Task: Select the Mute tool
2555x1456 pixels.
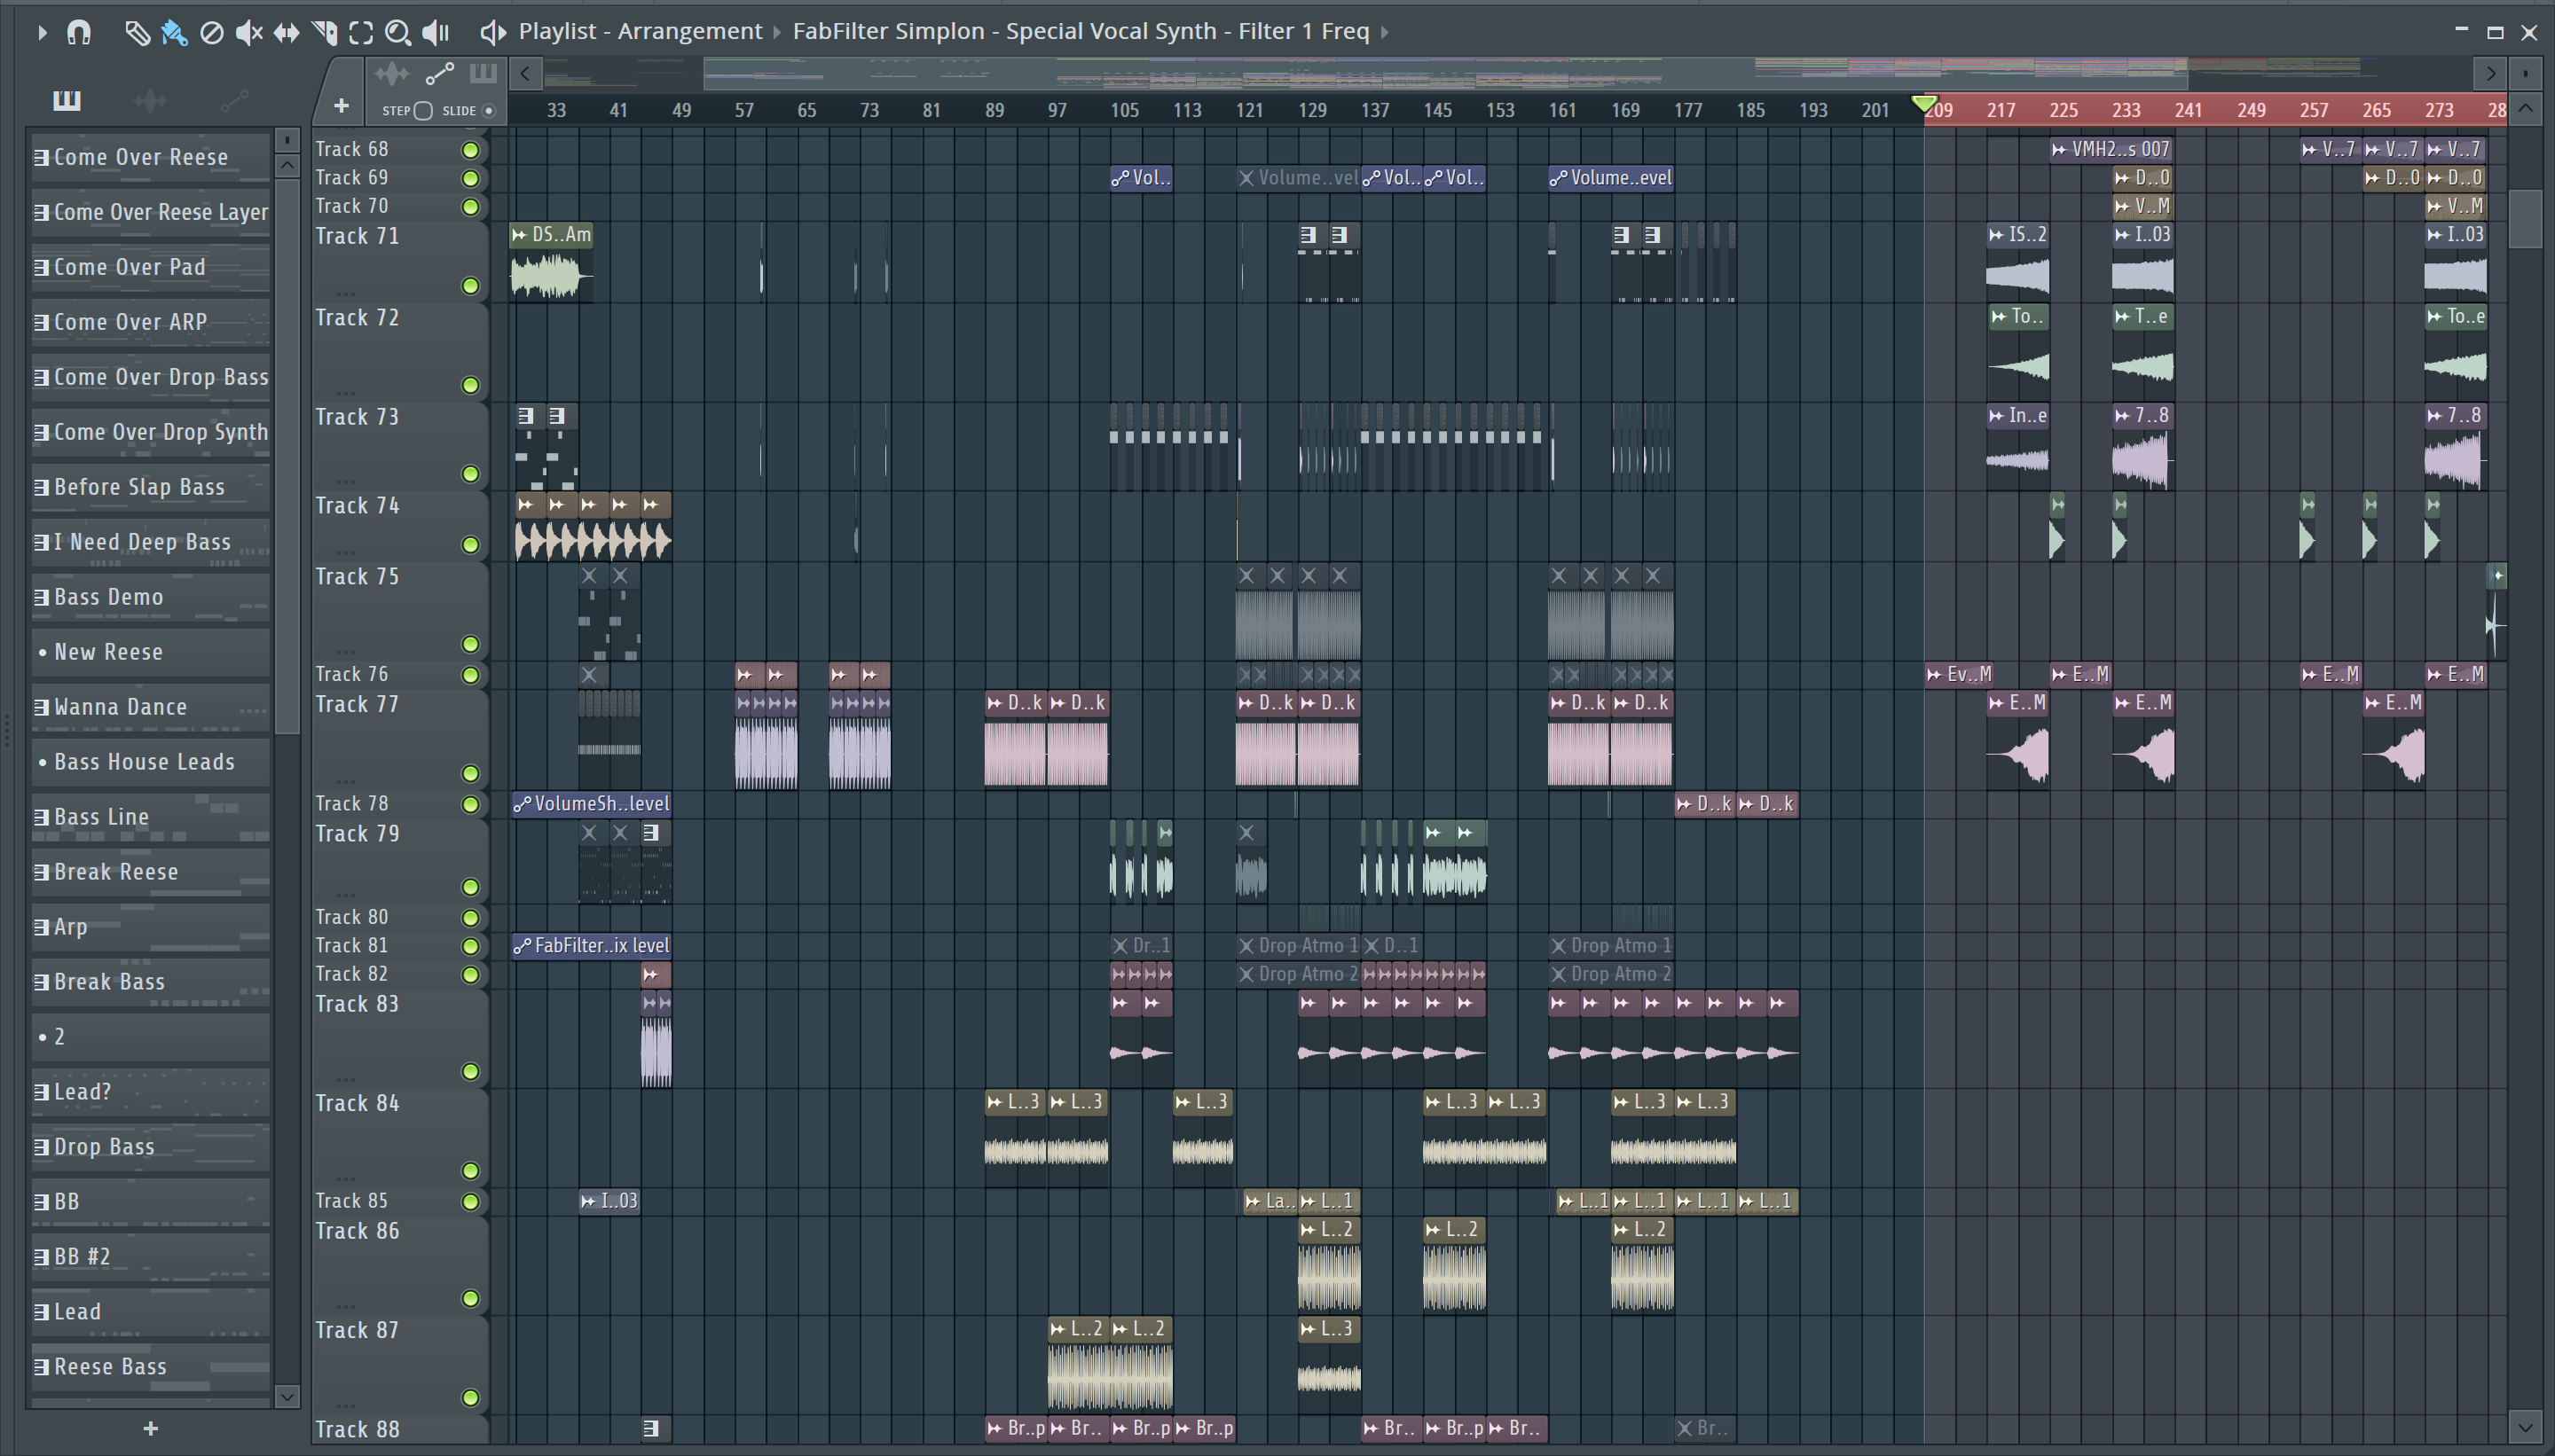Action: [x=248, y=32]
